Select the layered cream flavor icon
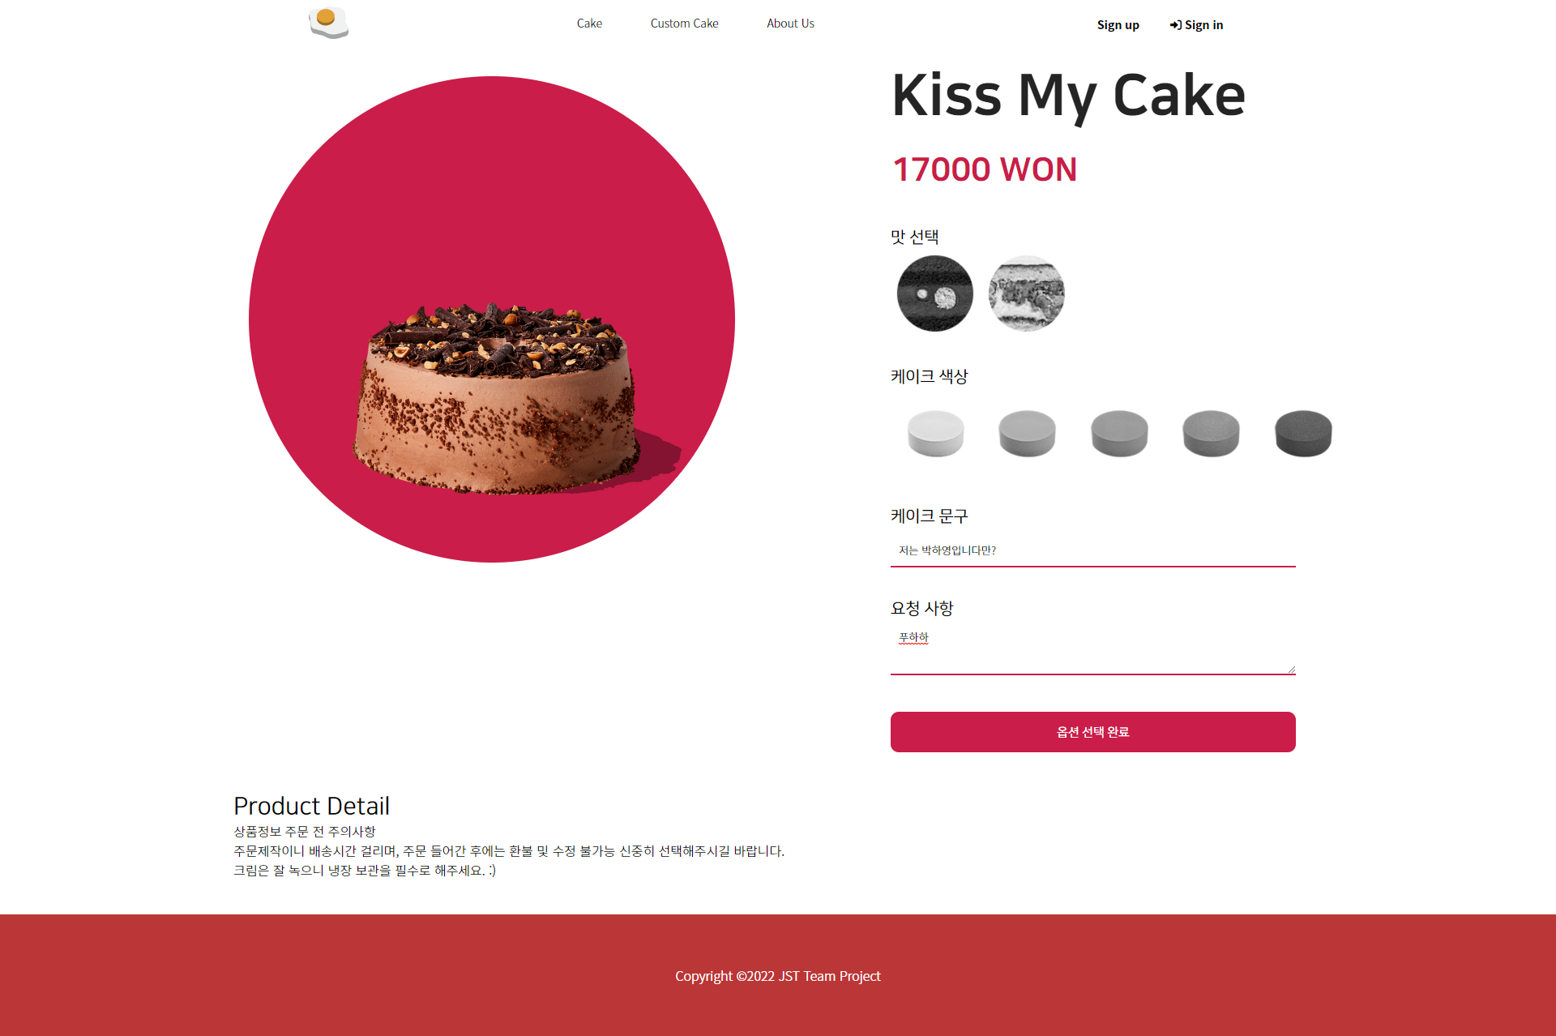Image resolution: width=1556 pixels, height=1036 pixels. [1027, 293]
